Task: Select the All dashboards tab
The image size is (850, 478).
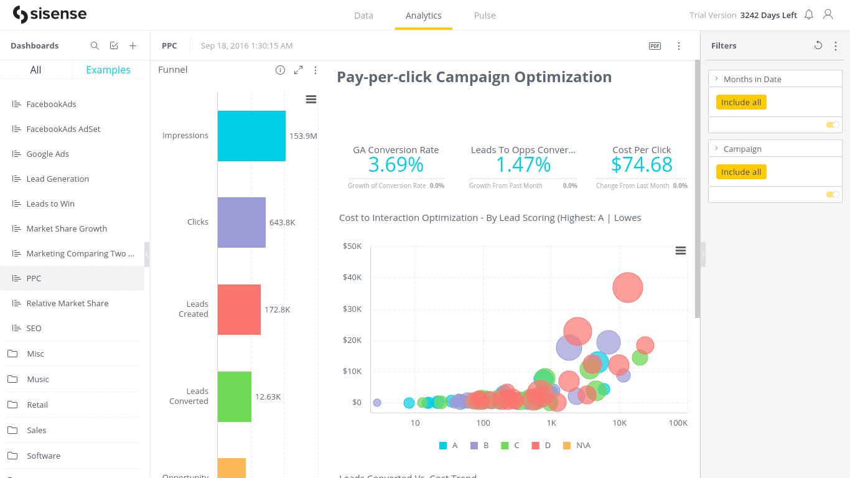Action: pos(36,70)
